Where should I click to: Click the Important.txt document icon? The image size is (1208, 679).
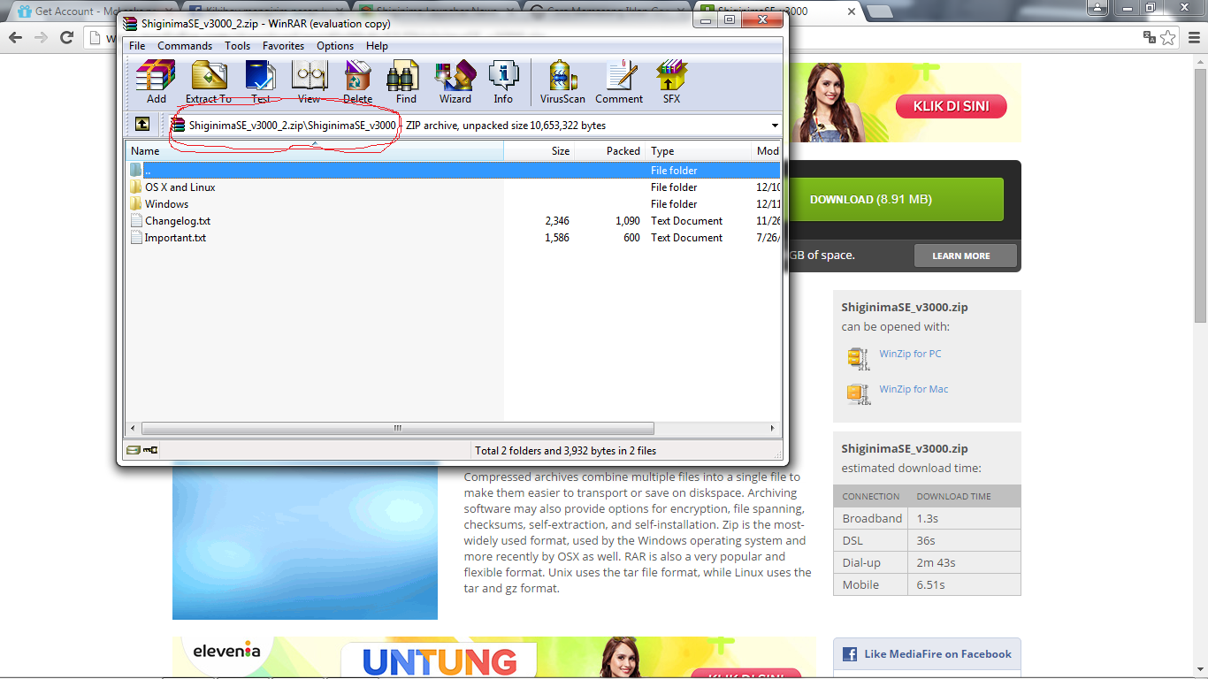pos(135,238)
